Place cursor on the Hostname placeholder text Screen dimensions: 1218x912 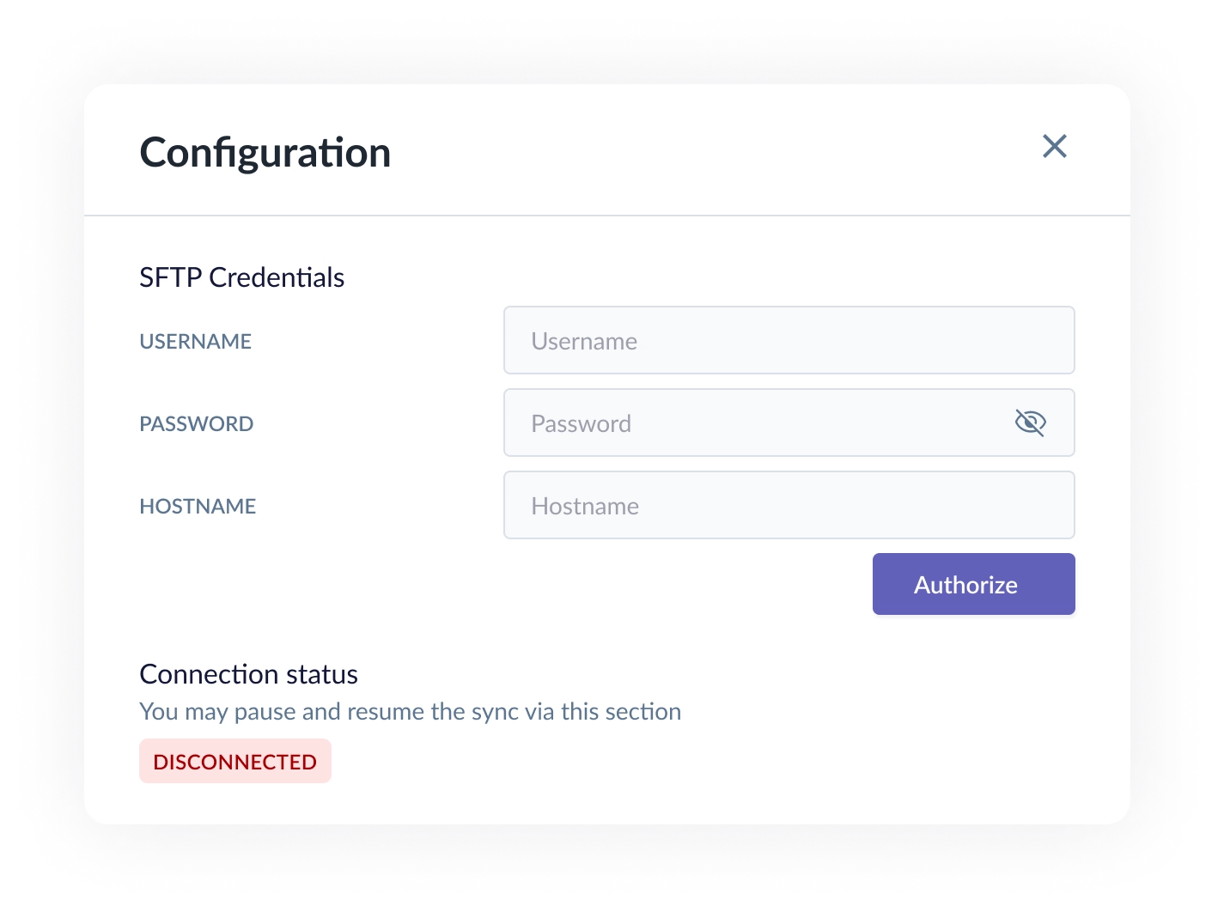tap(585, 506)
